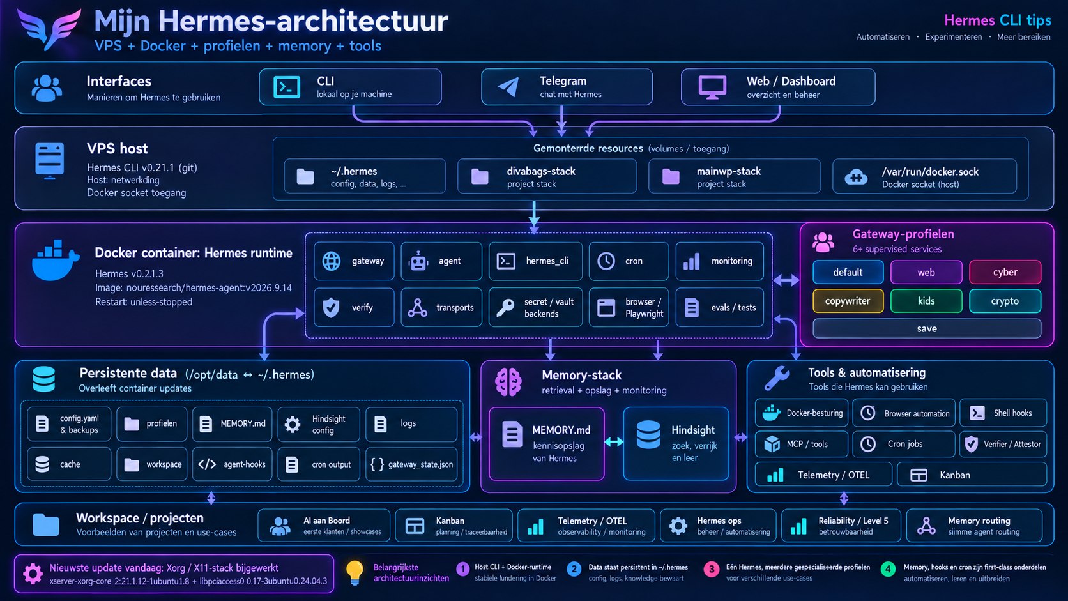The width and height of the screenshot is (1068, 601).
Task: Open the mainwp-stack project stack
Action: pos(735,176)
